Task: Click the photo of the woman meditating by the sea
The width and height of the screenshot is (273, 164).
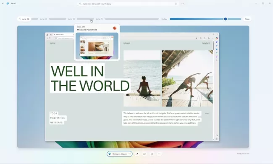Action: point(142,78)
